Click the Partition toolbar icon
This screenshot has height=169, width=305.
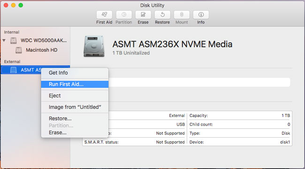coord(124,15)
